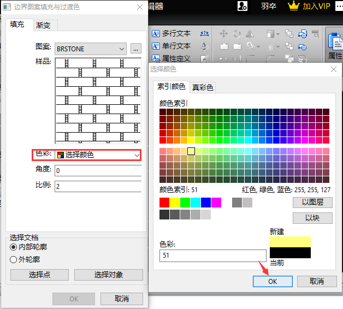This screenshot has width=343, height=309.
Task: Cancel (取消) the hatch fill dialog
Action: pyautogui.click(x=122, y=299)
